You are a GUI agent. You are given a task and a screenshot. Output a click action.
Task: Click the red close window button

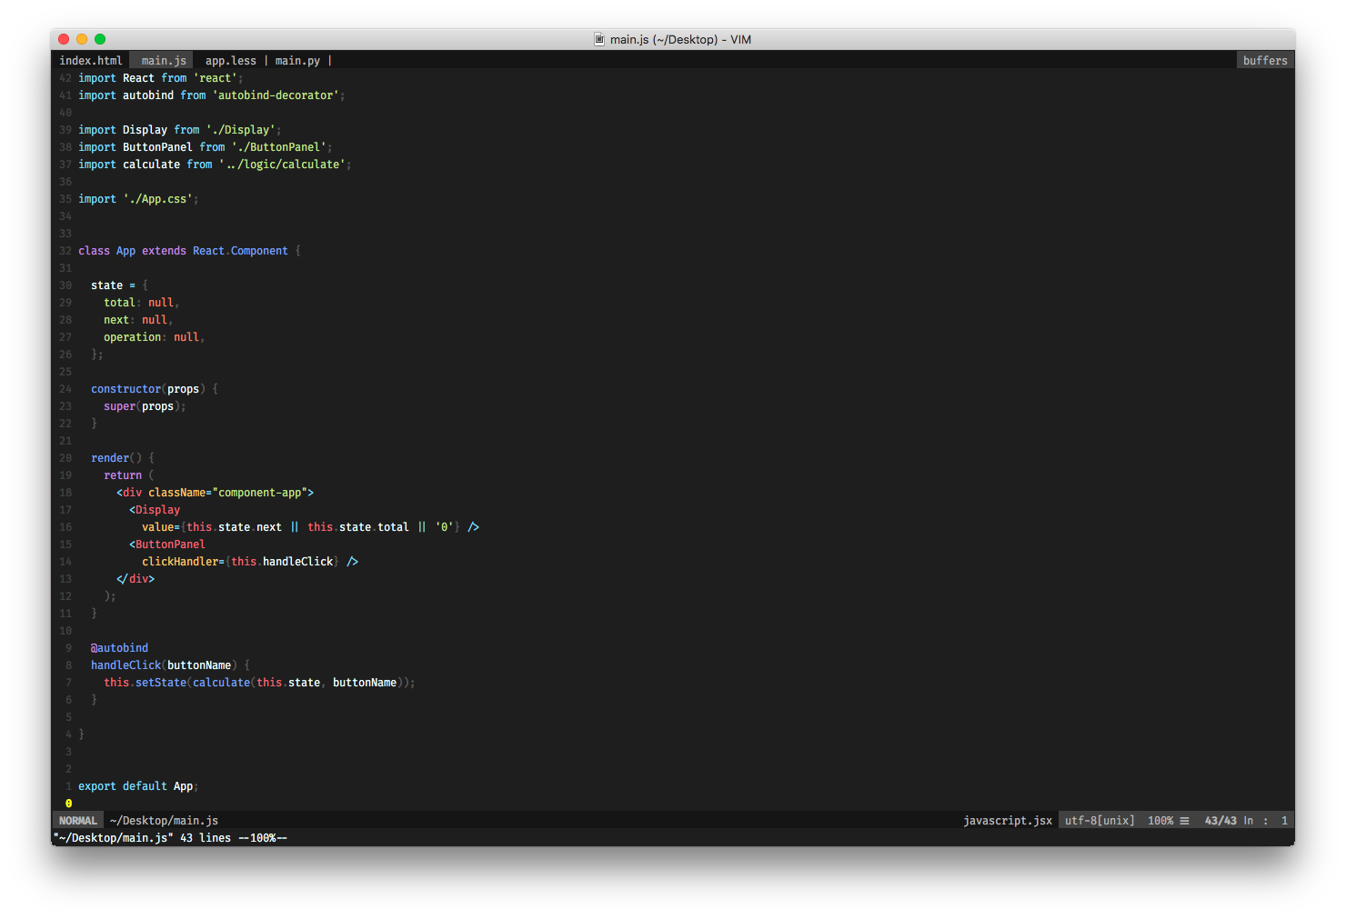(64, 39)
